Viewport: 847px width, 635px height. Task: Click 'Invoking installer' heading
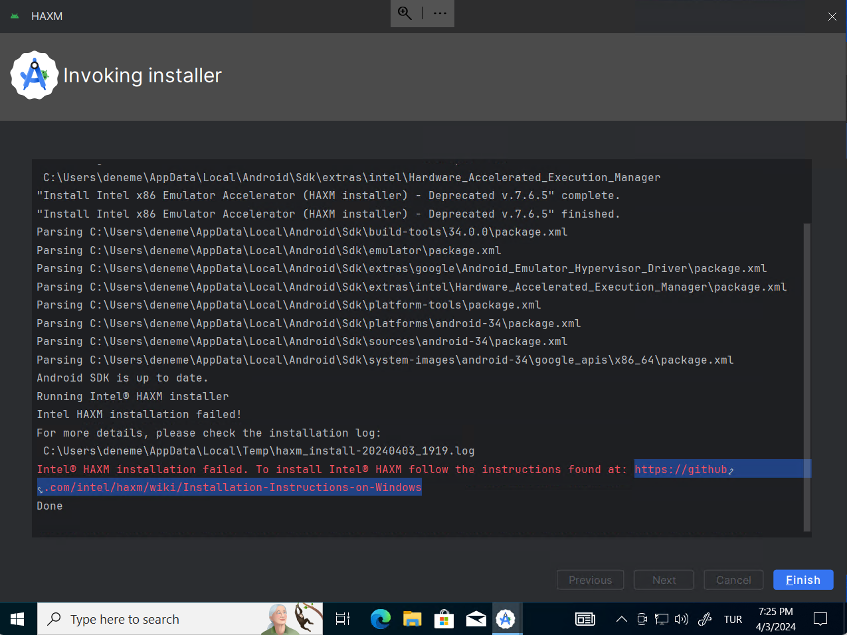point(142,76)
